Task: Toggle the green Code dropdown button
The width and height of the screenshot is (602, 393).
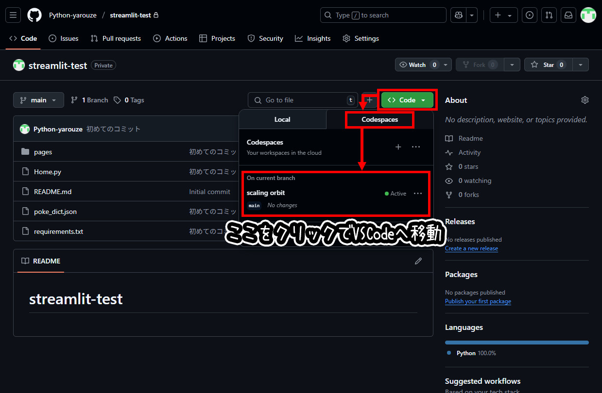Action: 407,100
